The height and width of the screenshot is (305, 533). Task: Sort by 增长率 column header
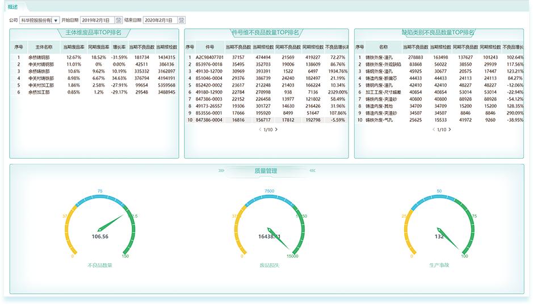119,47
